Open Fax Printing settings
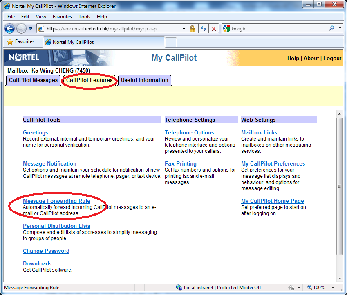347x295 pixels. point(181,164)
